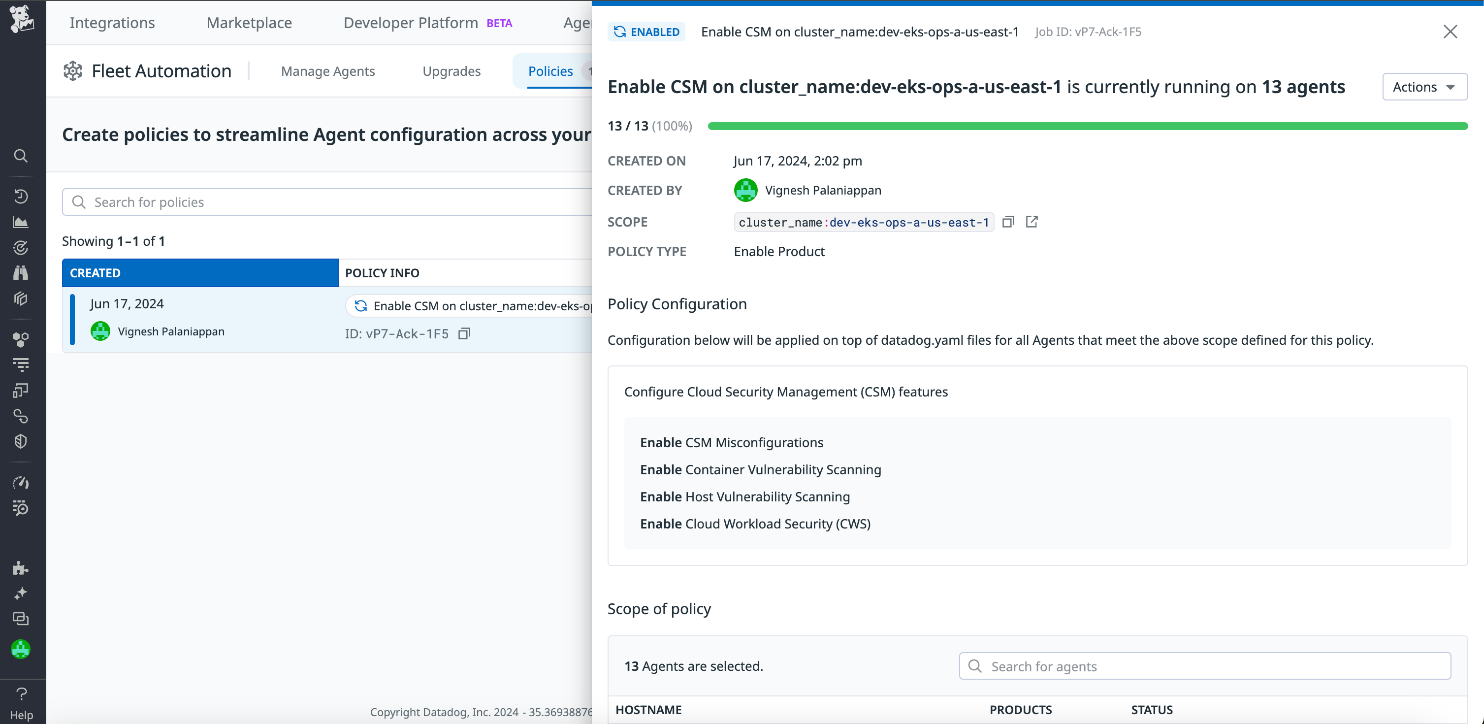Click Vignesh Palaniappan's name link
This screenshot has height=724, width=1484.
tap(823, 190)
